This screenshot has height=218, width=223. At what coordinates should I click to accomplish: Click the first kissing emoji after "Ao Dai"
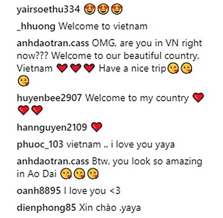66,173
